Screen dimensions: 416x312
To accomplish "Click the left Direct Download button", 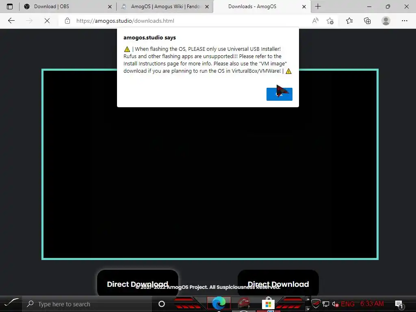I will tap(137, 283).
